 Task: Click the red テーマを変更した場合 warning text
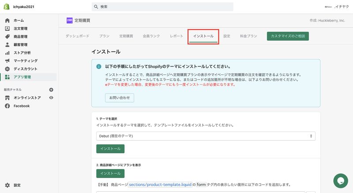tap(170, 85)
